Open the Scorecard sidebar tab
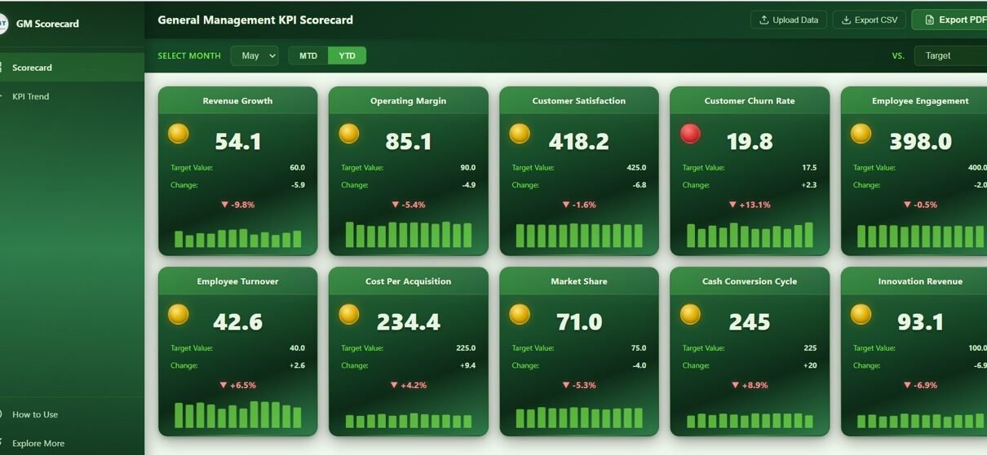The width and height of the screenshot is (987, 455). (x=33, y=68)
